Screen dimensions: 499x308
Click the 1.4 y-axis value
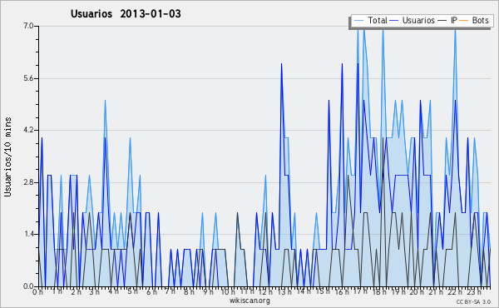(x=28, y=234)
